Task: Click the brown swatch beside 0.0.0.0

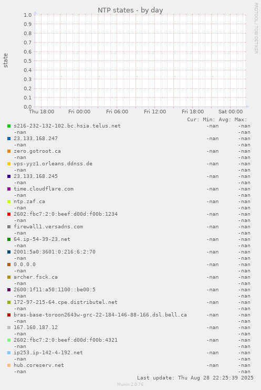Action: pos(9,265)
